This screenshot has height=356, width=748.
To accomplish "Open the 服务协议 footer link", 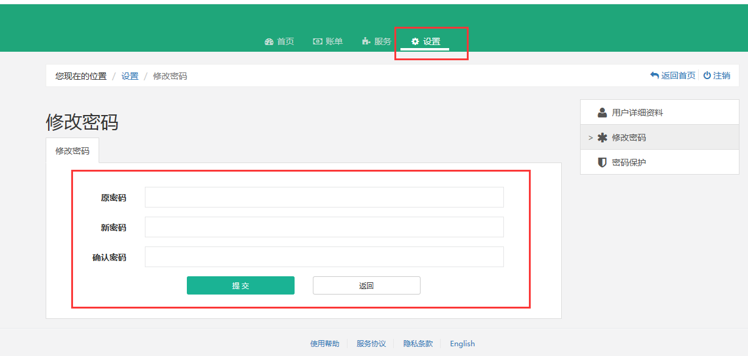I will coord(371,344).
